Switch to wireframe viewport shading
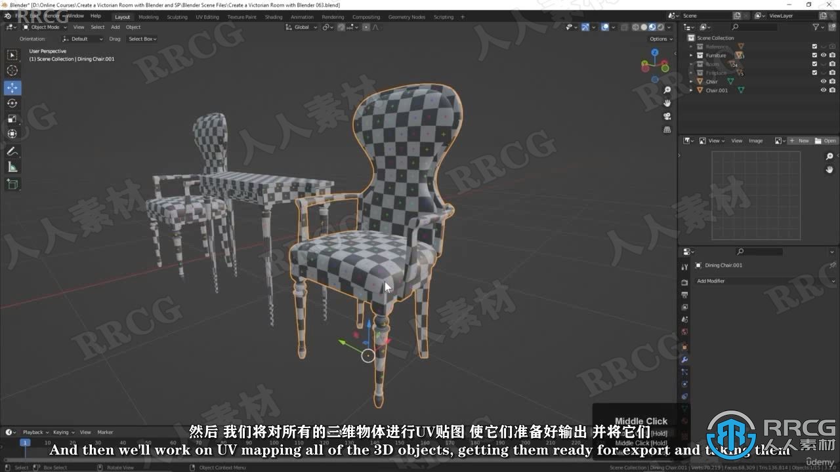This screenshot has height=472, width=840. 635,27
